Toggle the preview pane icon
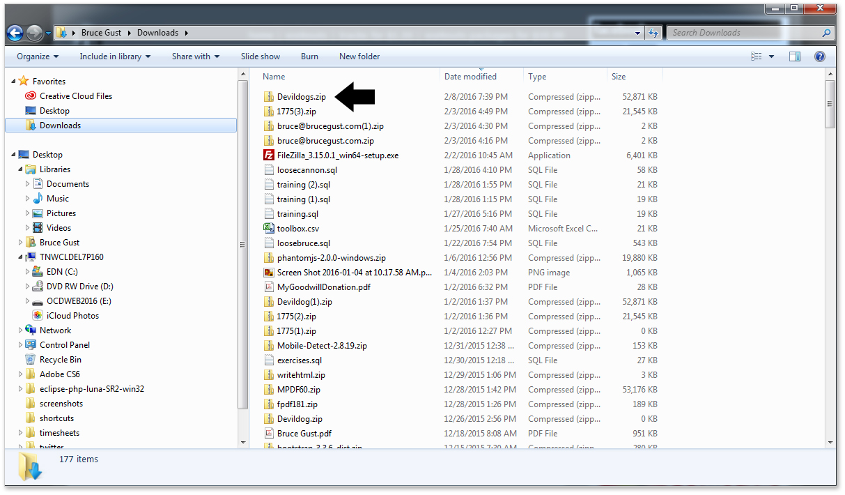845x495 pixels. tap(795, 56)
